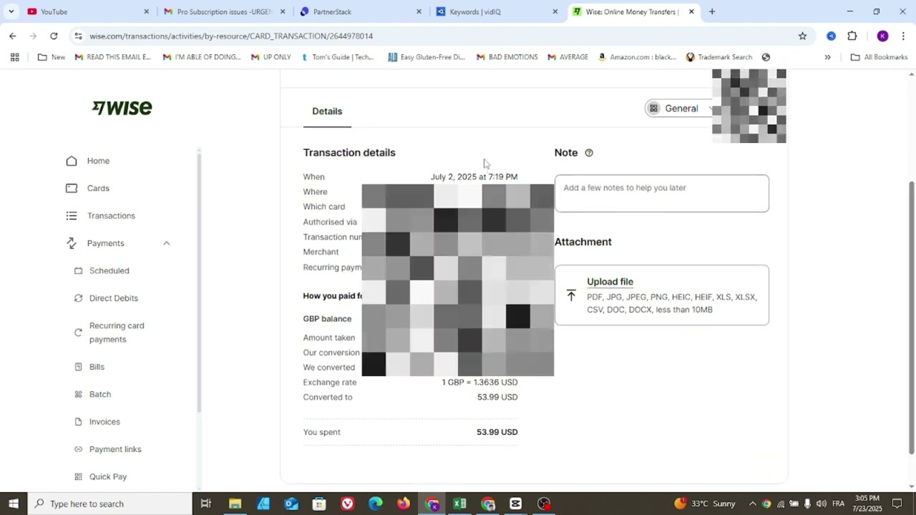Open the Easy Gluten-Free bookmark
The image size is (916, 515).
[x=427, y=57]
